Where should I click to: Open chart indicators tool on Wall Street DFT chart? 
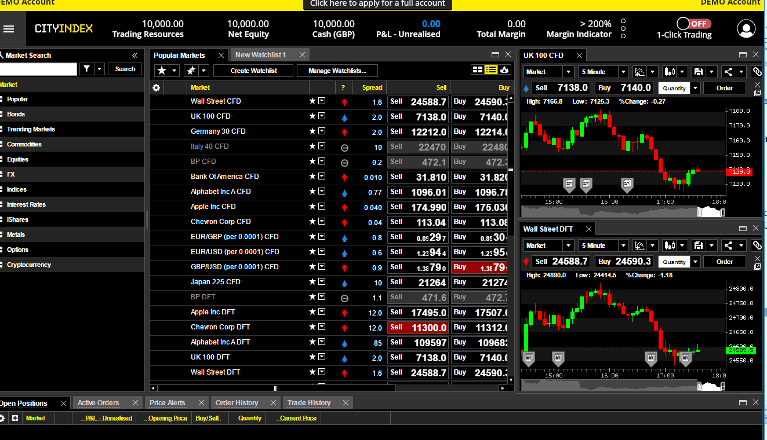[x=640, y=245]
